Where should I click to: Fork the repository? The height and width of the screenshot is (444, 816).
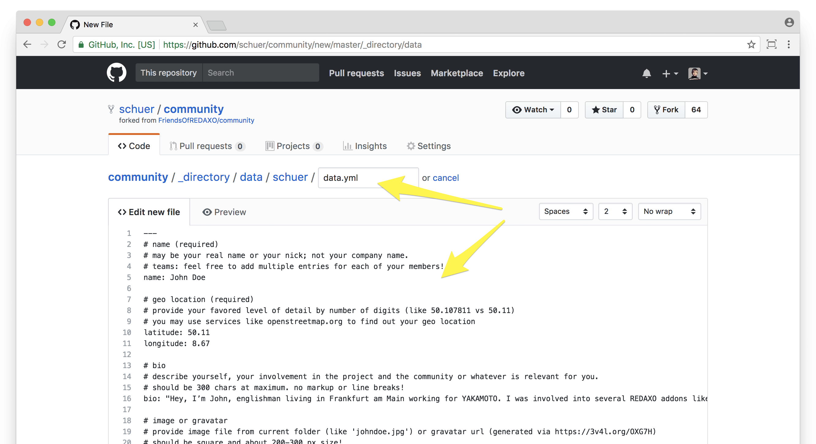pyautogui.click(x=666, y=110)
